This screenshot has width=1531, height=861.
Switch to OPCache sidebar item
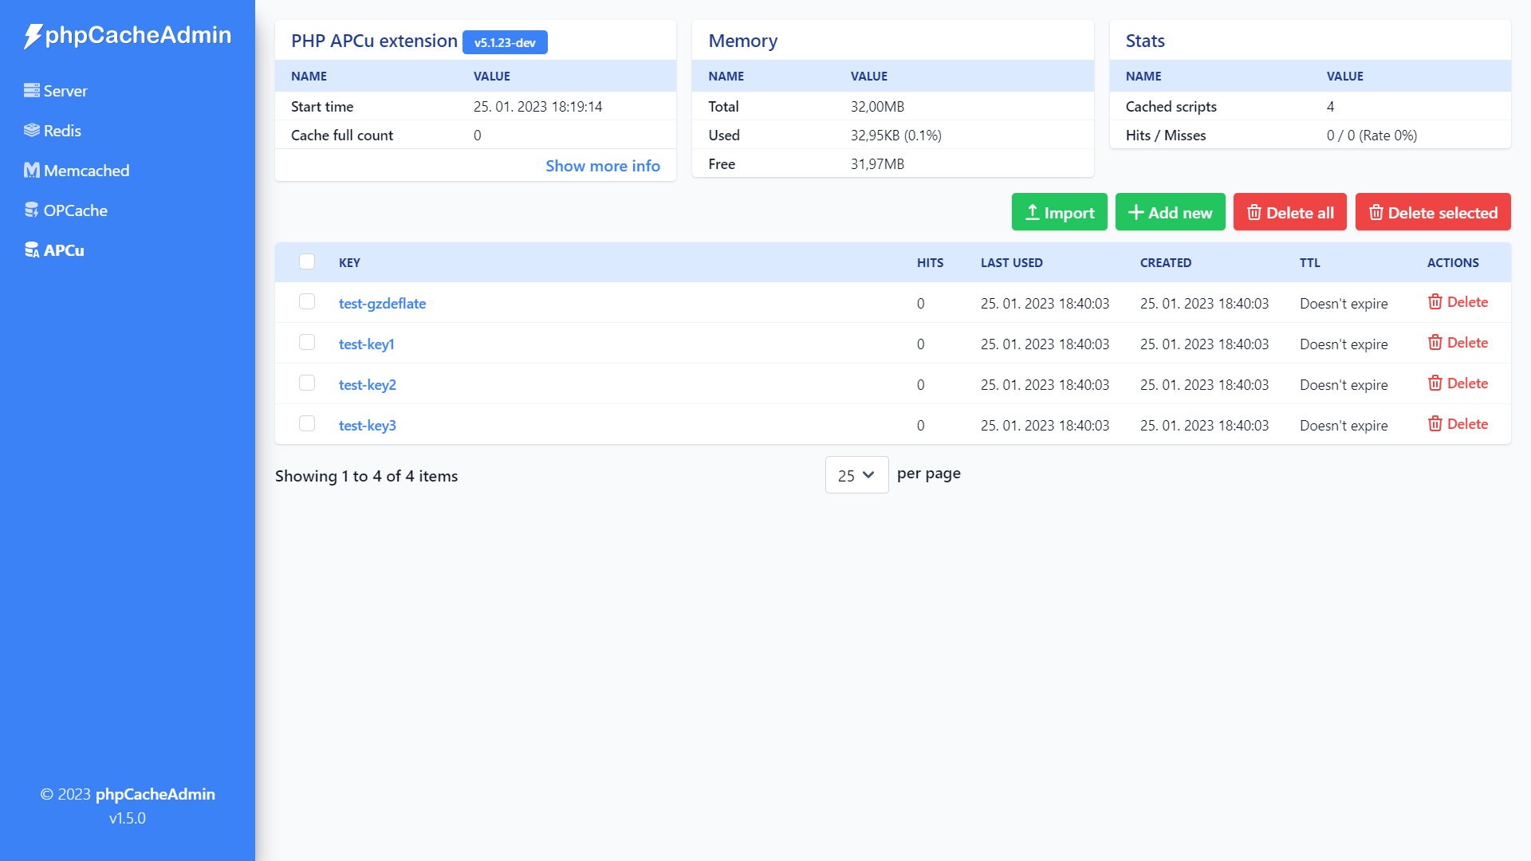tap(75, 210)
